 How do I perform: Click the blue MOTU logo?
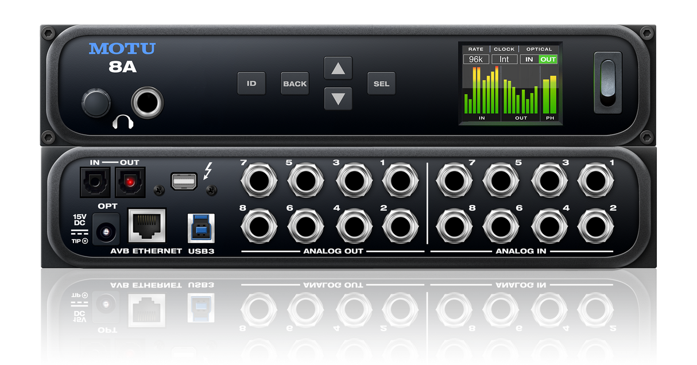click(122, 49)
